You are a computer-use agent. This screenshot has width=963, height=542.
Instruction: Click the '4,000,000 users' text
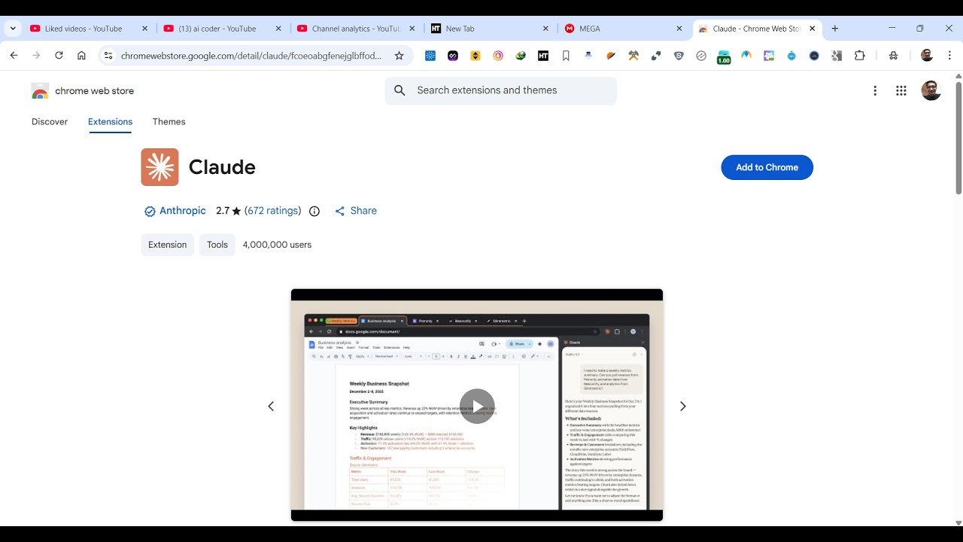click(x=277, y=245)
